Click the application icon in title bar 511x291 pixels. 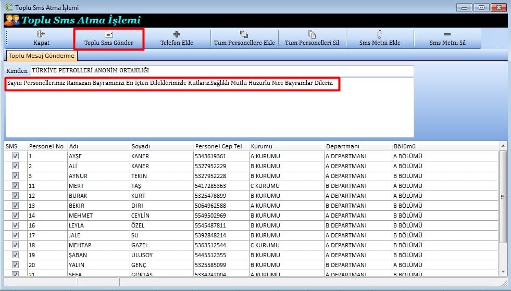tap(8, 7)
